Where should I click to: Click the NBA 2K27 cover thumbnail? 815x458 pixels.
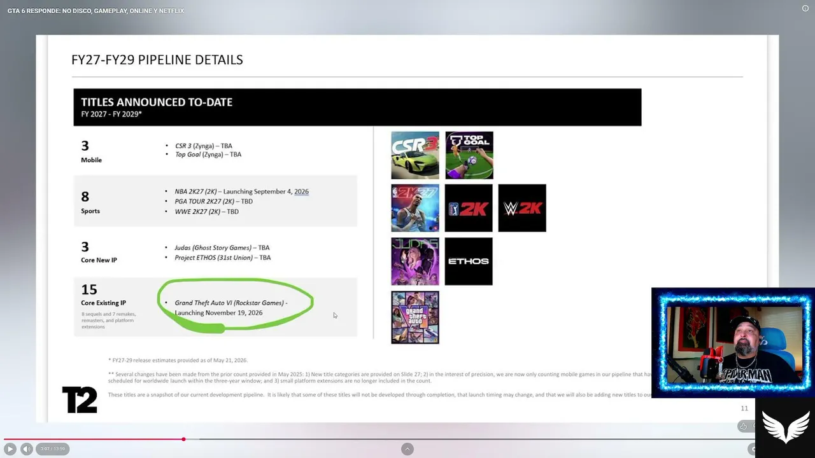(415, 208)
